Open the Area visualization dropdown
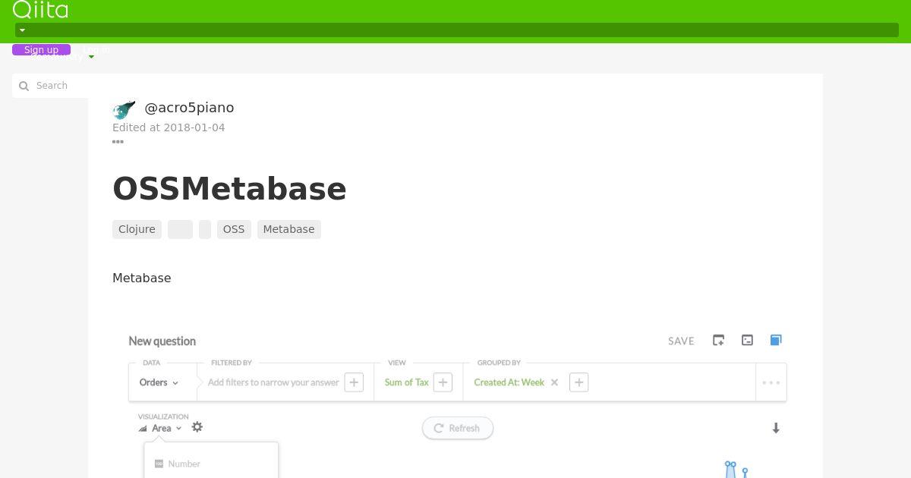This screenshot has height=478, width=911. click(x=161, y=428)
